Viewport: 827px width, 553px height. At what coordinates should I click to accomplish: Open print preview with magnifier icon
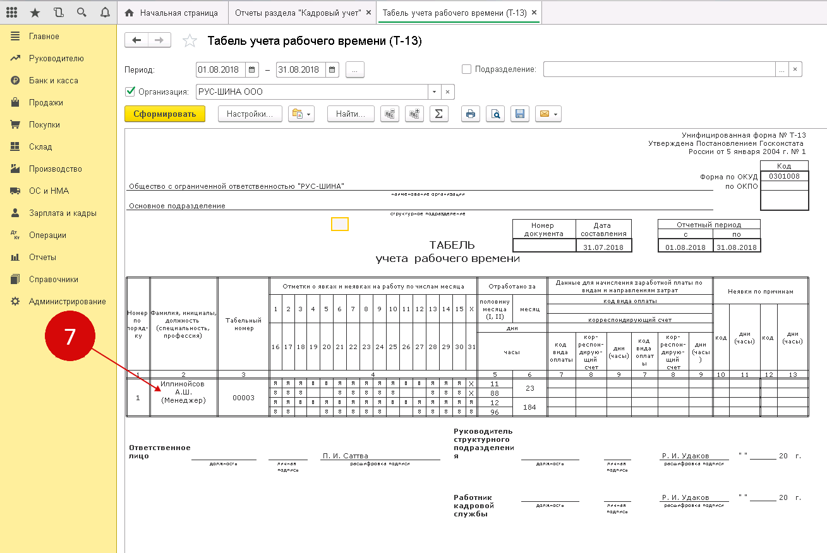[496, 114]
